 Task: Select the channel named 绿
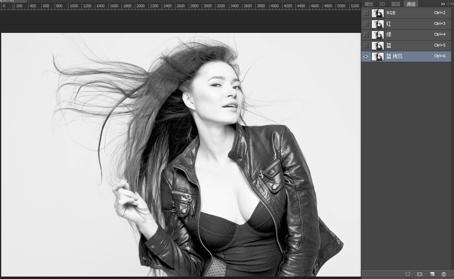(x=389, y=35)
